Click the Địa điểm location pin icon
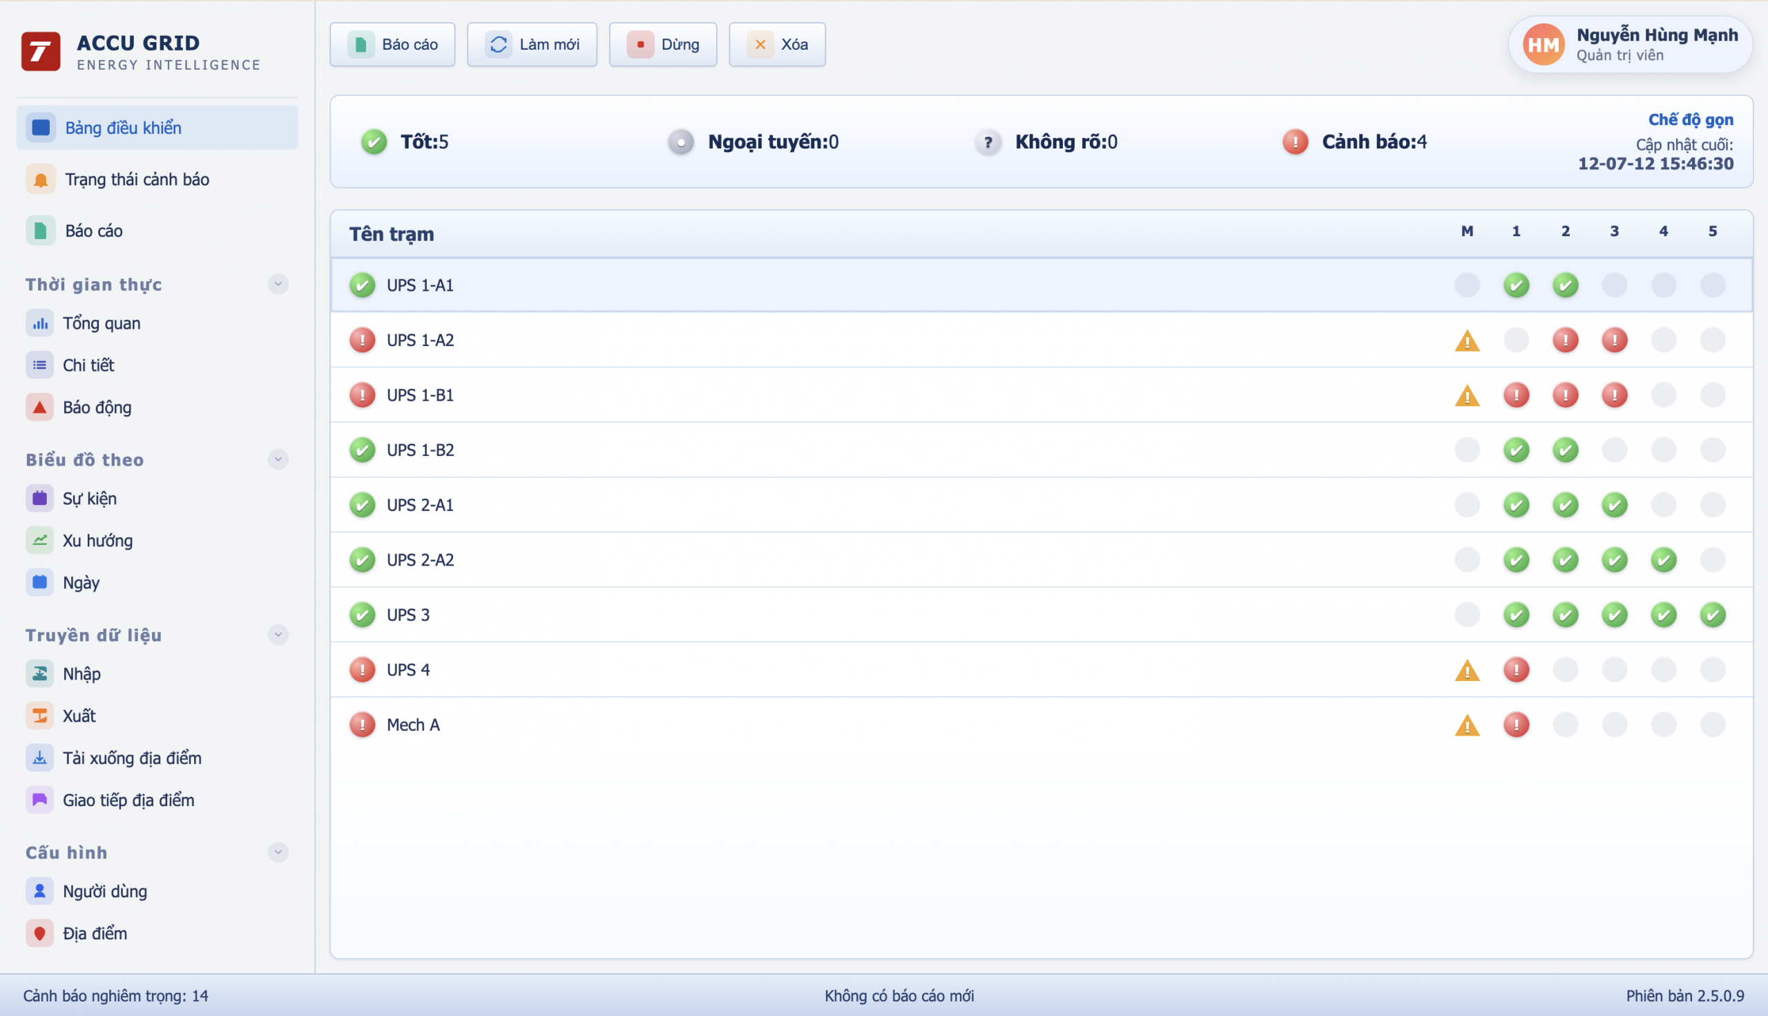Screen dimensions: 1768x1016 pos(40,934)
